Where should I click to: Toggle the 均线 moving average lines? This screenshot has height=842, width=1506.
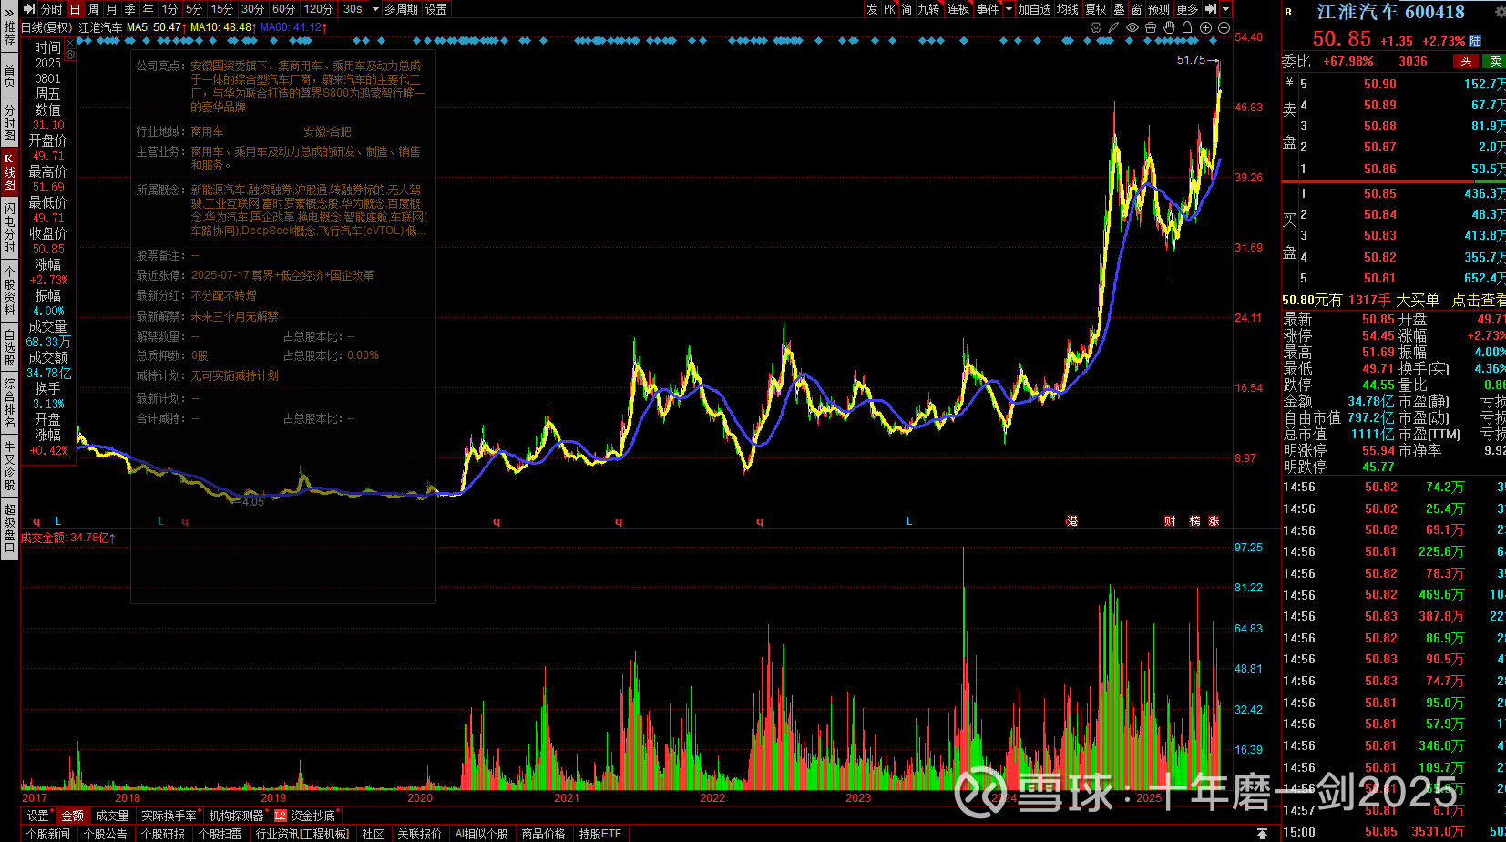[1067, 9]
